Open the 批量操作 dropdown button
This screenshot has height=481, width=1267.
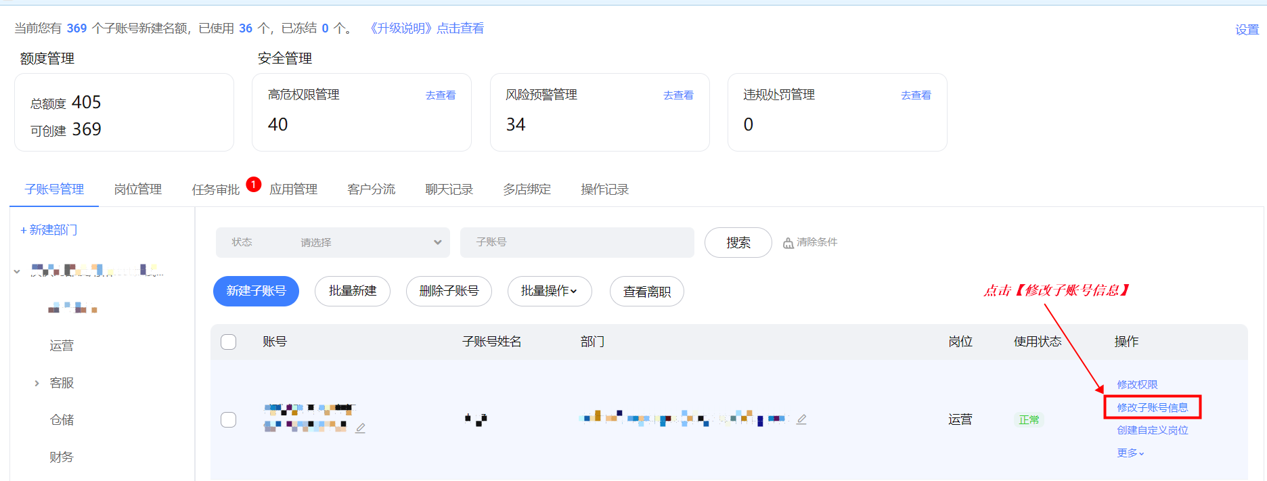click(x=550, y=291)
